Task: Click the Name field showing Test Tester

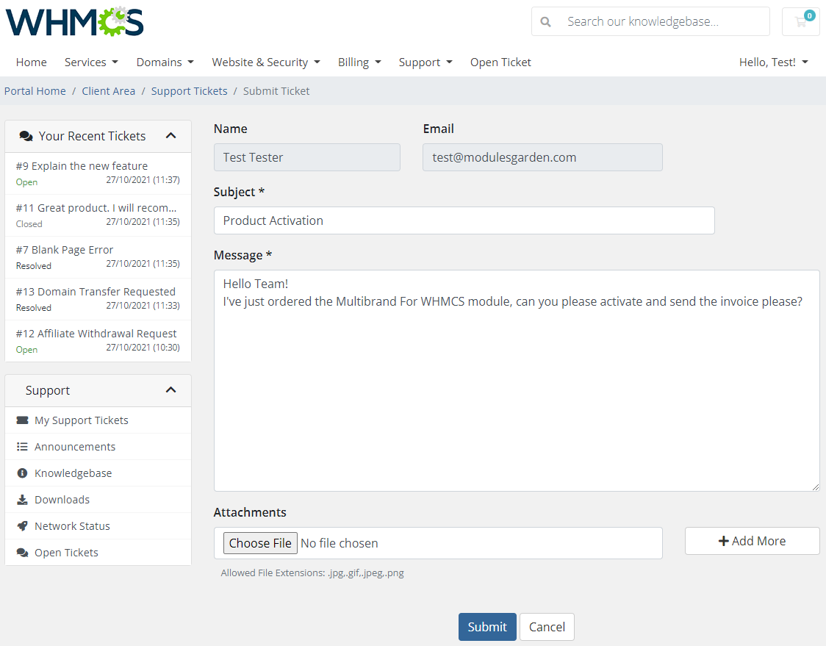Action: click(307, 157)
